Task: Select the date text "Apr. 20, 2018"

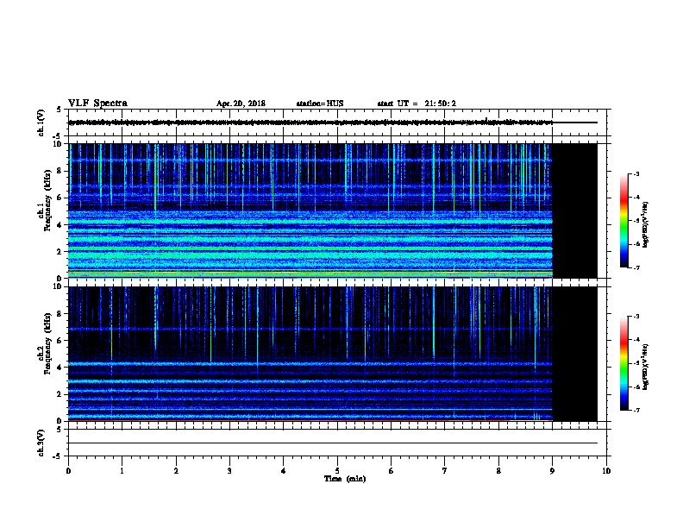Action: [x=241, y=104]
